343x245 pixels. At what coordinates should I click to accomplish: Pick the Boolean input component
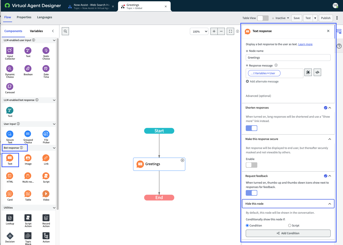tap(28, 70)
